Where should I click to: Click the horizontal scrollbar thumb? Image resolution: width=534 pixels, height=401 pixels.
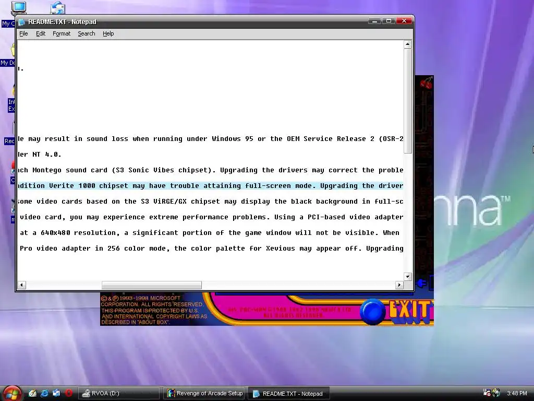pyautogui.click(x=152, y=285)
